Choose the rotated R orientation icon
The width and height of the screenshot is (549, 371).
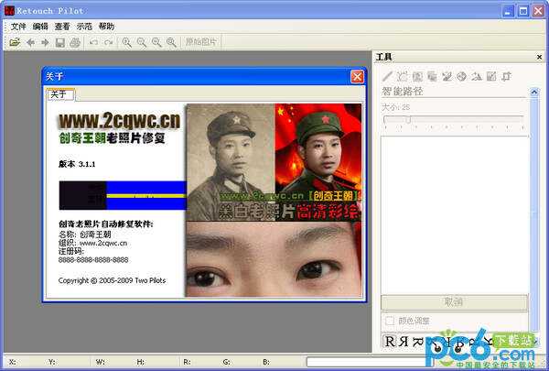click(418, 341)
